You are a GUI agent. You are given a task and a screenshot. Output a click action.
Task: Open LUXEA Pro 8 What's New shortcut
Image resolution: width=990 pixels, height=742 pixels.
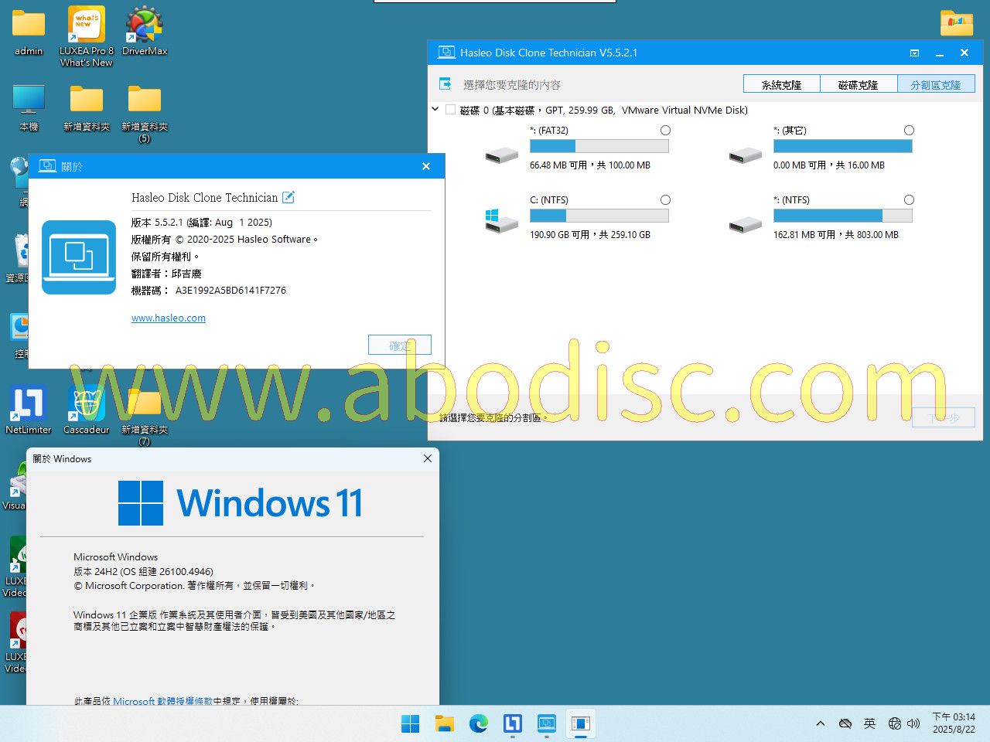87,36
